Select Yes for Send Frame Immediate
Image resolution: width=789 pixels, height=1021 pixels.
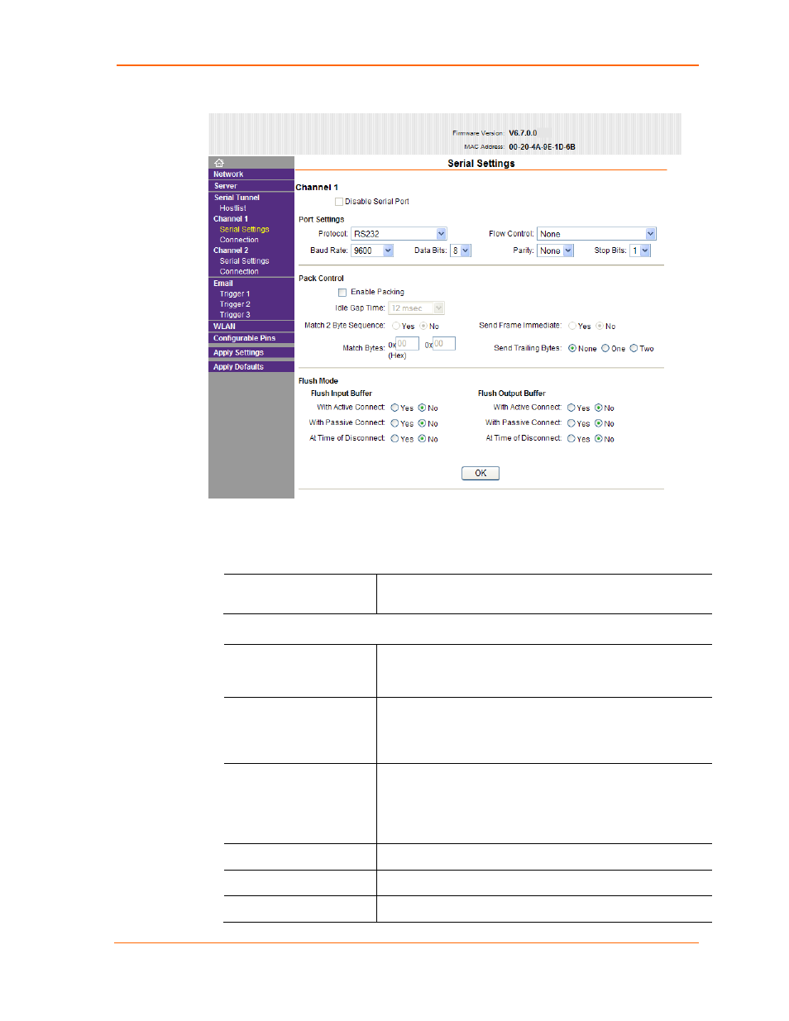pyautogui.click(x=572, y=327)
